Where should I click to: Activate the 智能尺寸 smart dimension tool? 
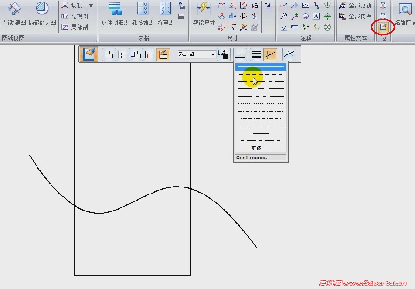[x=204, y=14]
